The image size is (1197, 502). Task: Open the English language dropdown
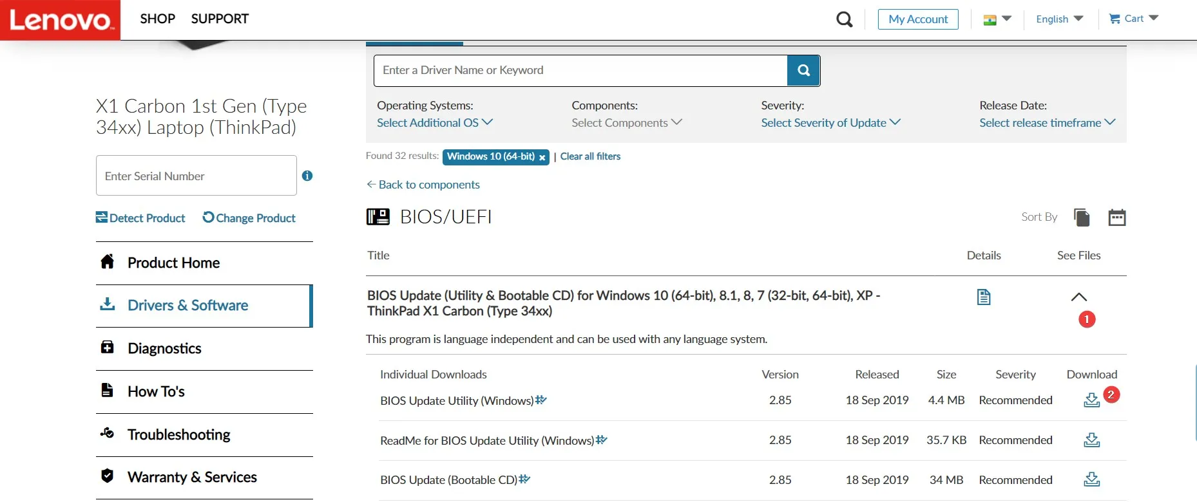click(x=1060, y=19)
